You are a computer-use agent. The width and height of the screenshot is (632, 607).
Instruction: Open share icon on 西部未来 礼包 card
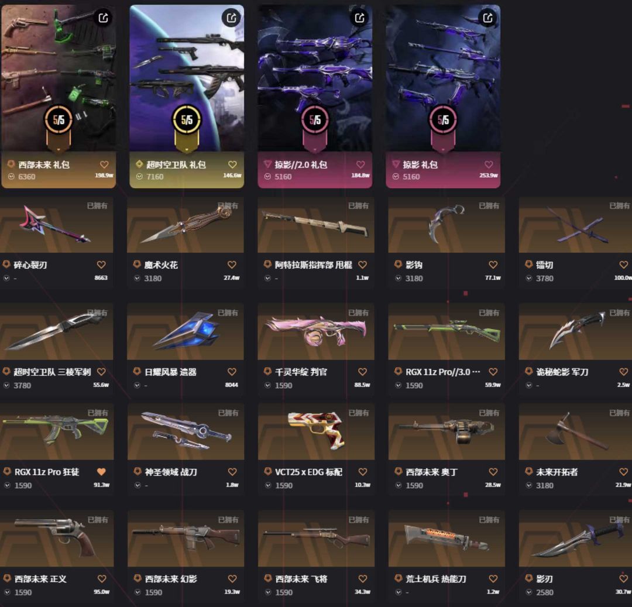click(103, 18)
